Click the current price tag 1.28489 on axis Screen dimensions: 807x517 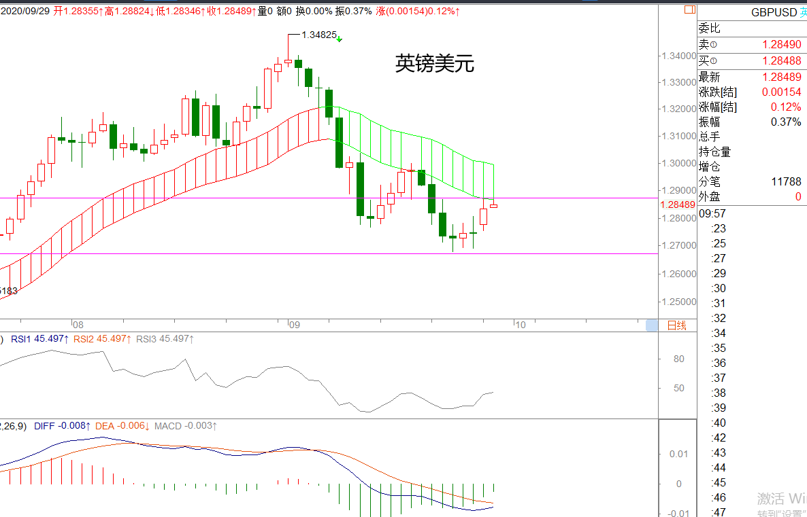click(678, 204)
